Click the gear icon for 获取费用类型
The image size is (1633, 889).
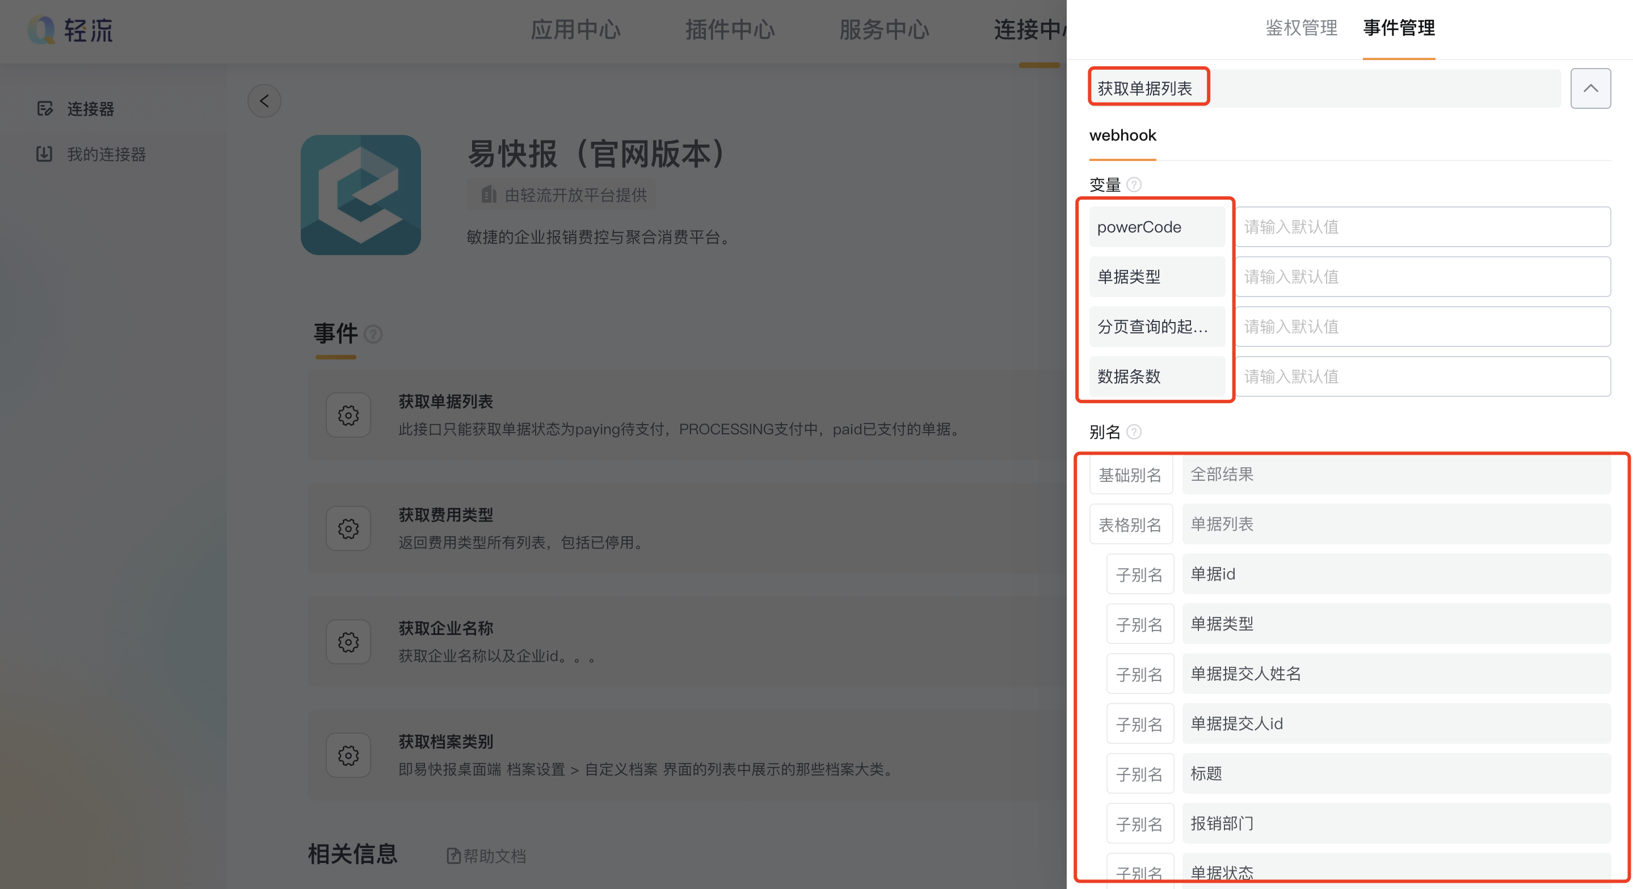(x=348, y=528)
